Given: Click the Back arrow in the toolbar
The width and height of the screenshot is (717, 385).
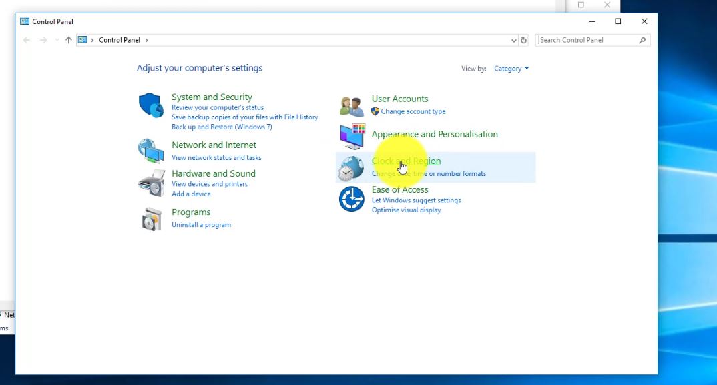Looking at the screenshot, I should [27, 40].
